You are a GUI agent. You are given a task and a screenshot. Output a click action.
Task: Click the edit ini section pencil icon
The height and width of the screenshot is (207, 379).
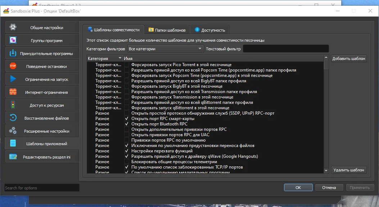coord(13,157)
